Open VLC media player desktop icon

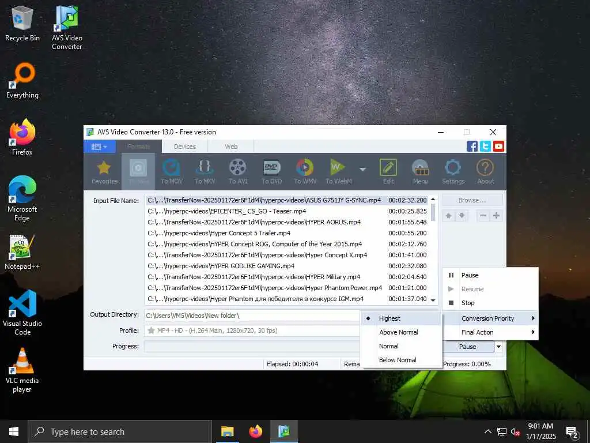click(22, 370)
